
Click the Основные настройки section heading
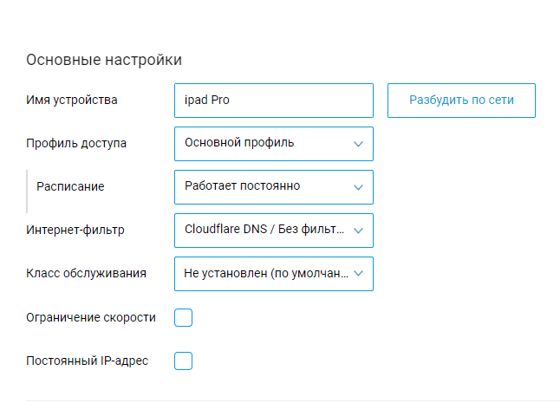click(104, 60)
